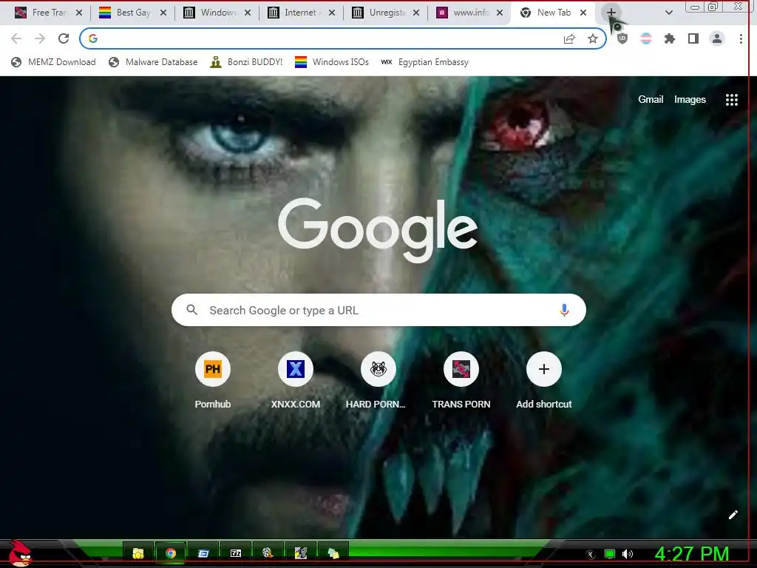Toggle the Chrome side panel
The image size is (757, 568).
pos(693,38)
